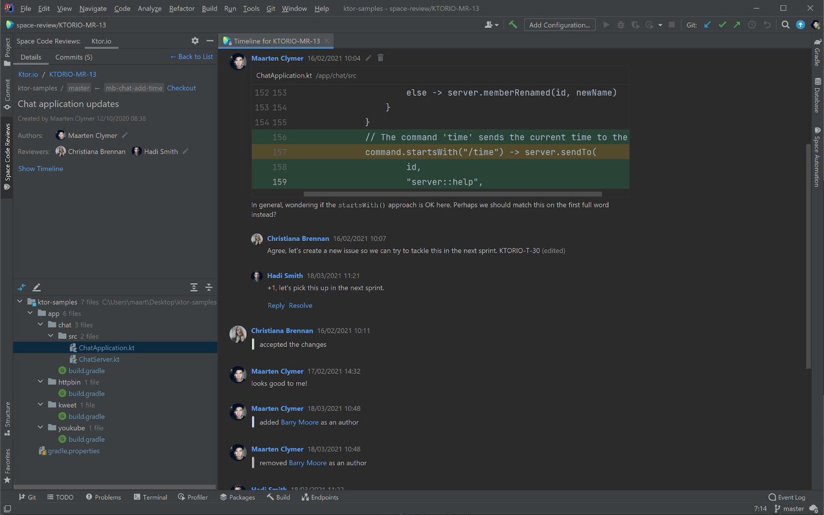Open the user account dropdown in toolbar

[491, 25]
